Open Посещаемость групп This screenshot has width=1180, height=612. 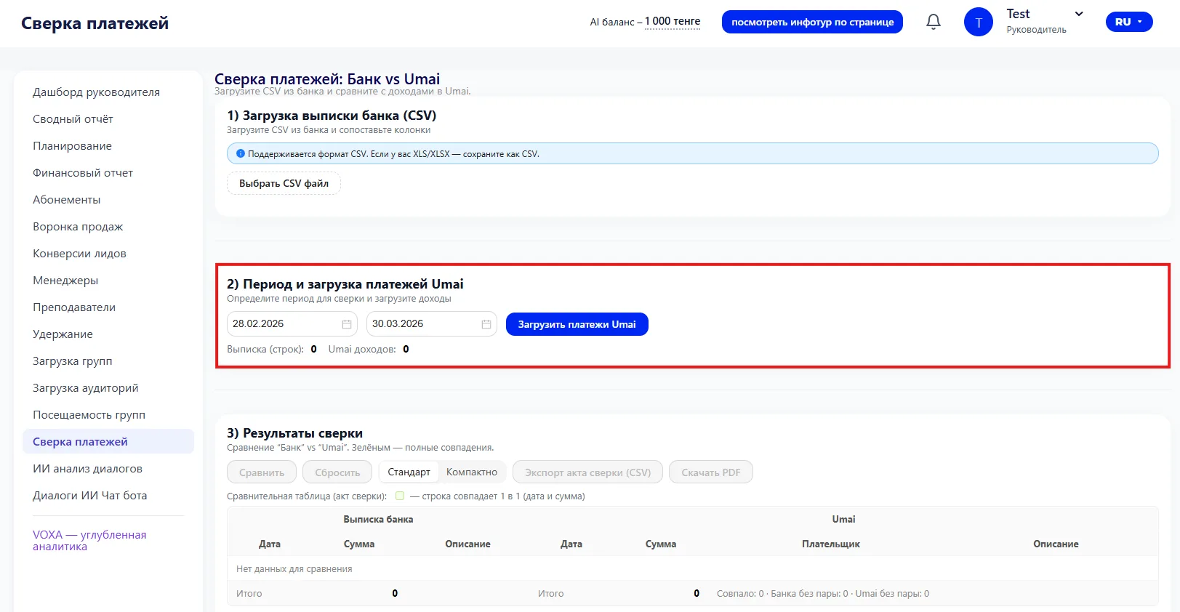click(89, 415)
